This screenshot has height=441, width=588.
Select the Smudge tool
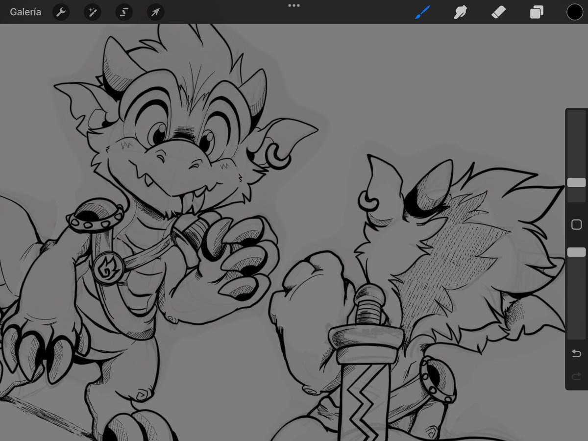pyautogui.click(x=461, y=12)
